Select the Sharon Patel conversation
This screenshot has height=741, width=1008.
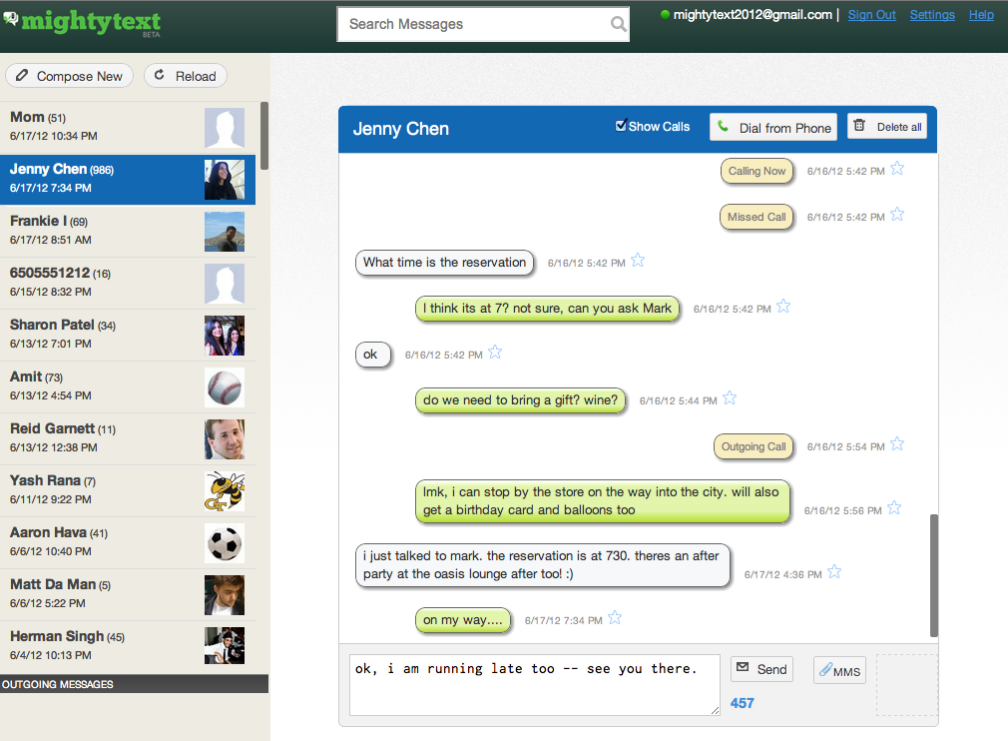(x=128, y=335)
